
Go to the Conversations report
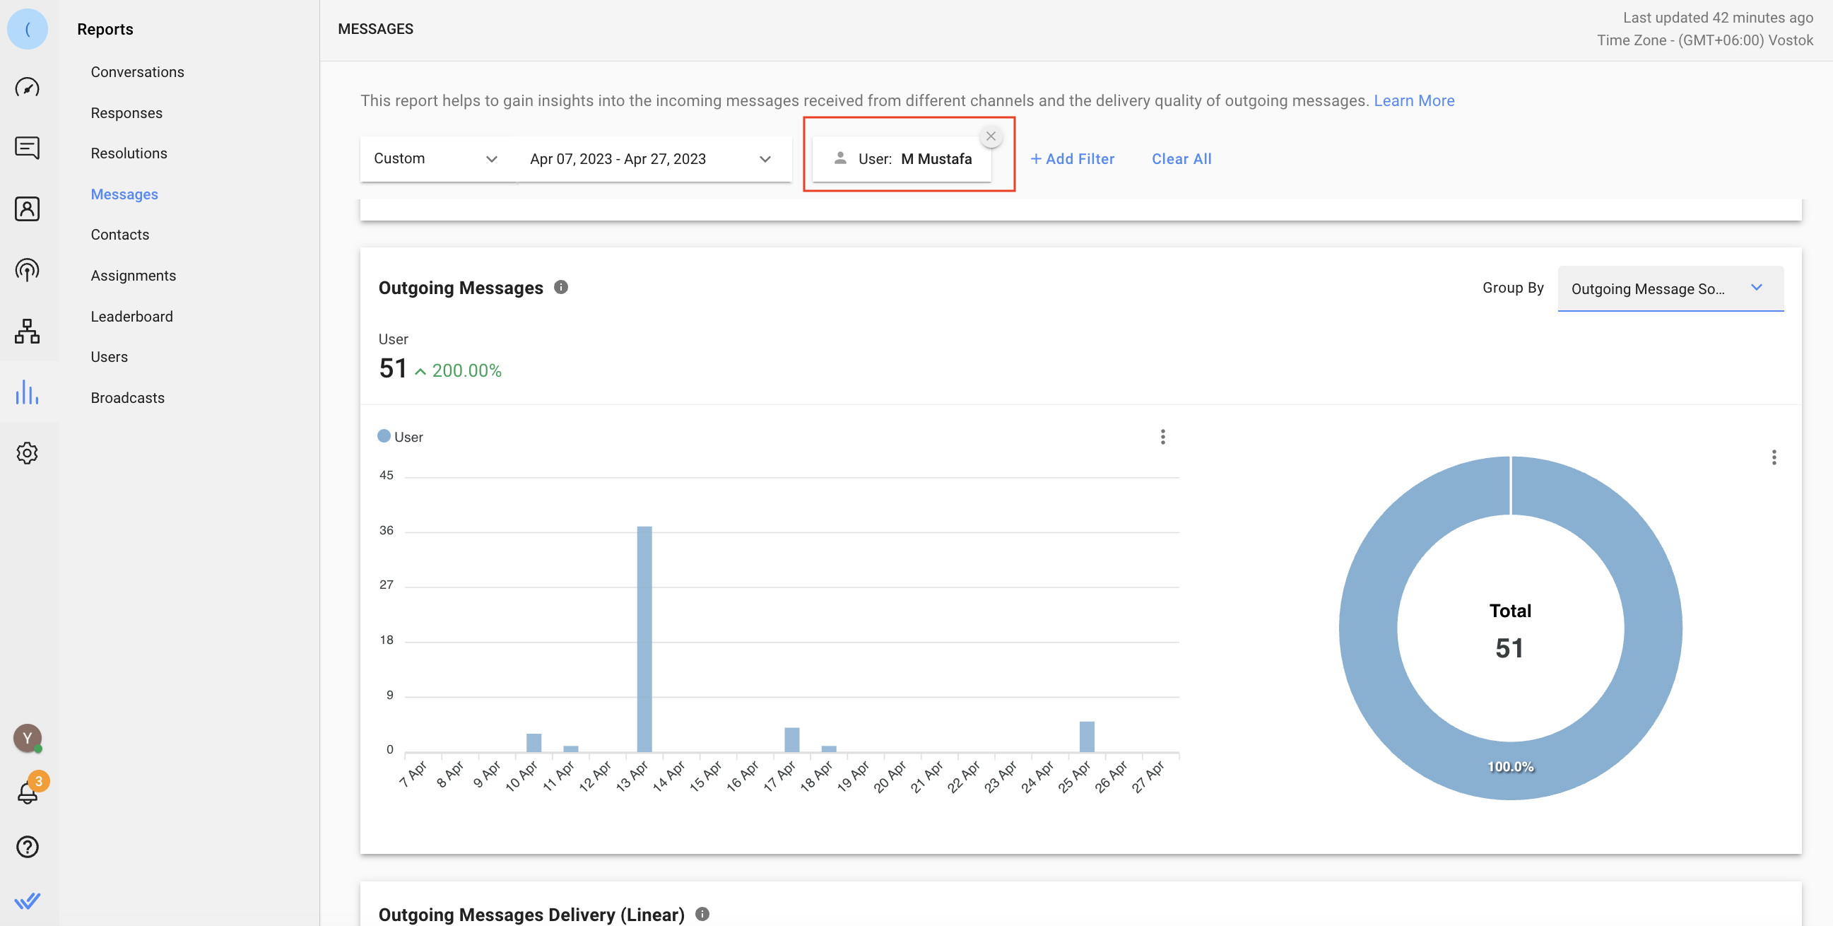[x=137, y=72]
